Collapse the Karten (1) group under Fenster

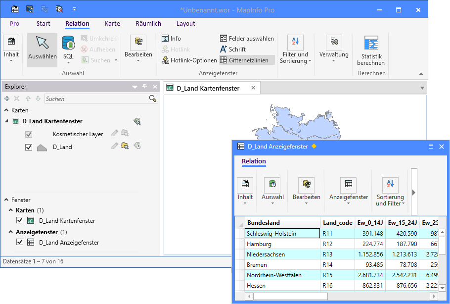coord(11,210)
